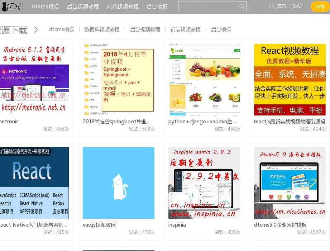The width and height of the screenshot is (330, 251).
Task: Click the search magnifier icon
Action: tap(241, 6)
